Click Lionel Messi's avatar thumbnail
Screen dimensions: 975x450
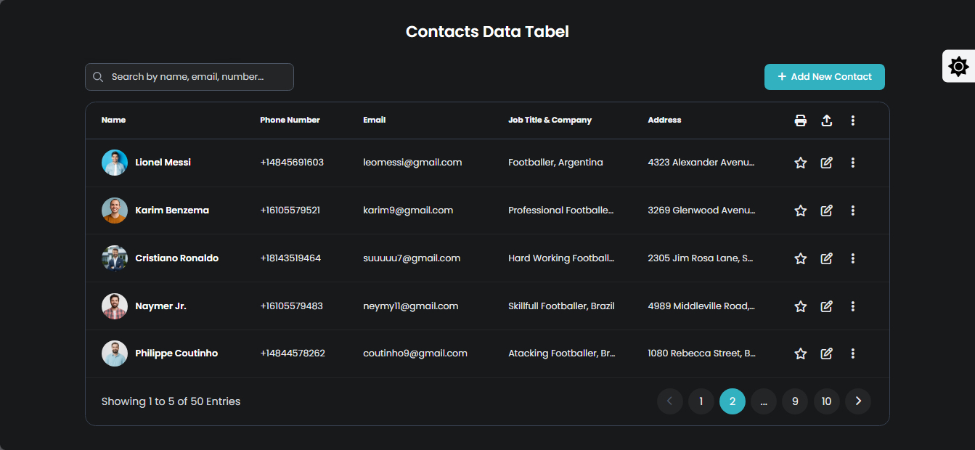[115, 163]
